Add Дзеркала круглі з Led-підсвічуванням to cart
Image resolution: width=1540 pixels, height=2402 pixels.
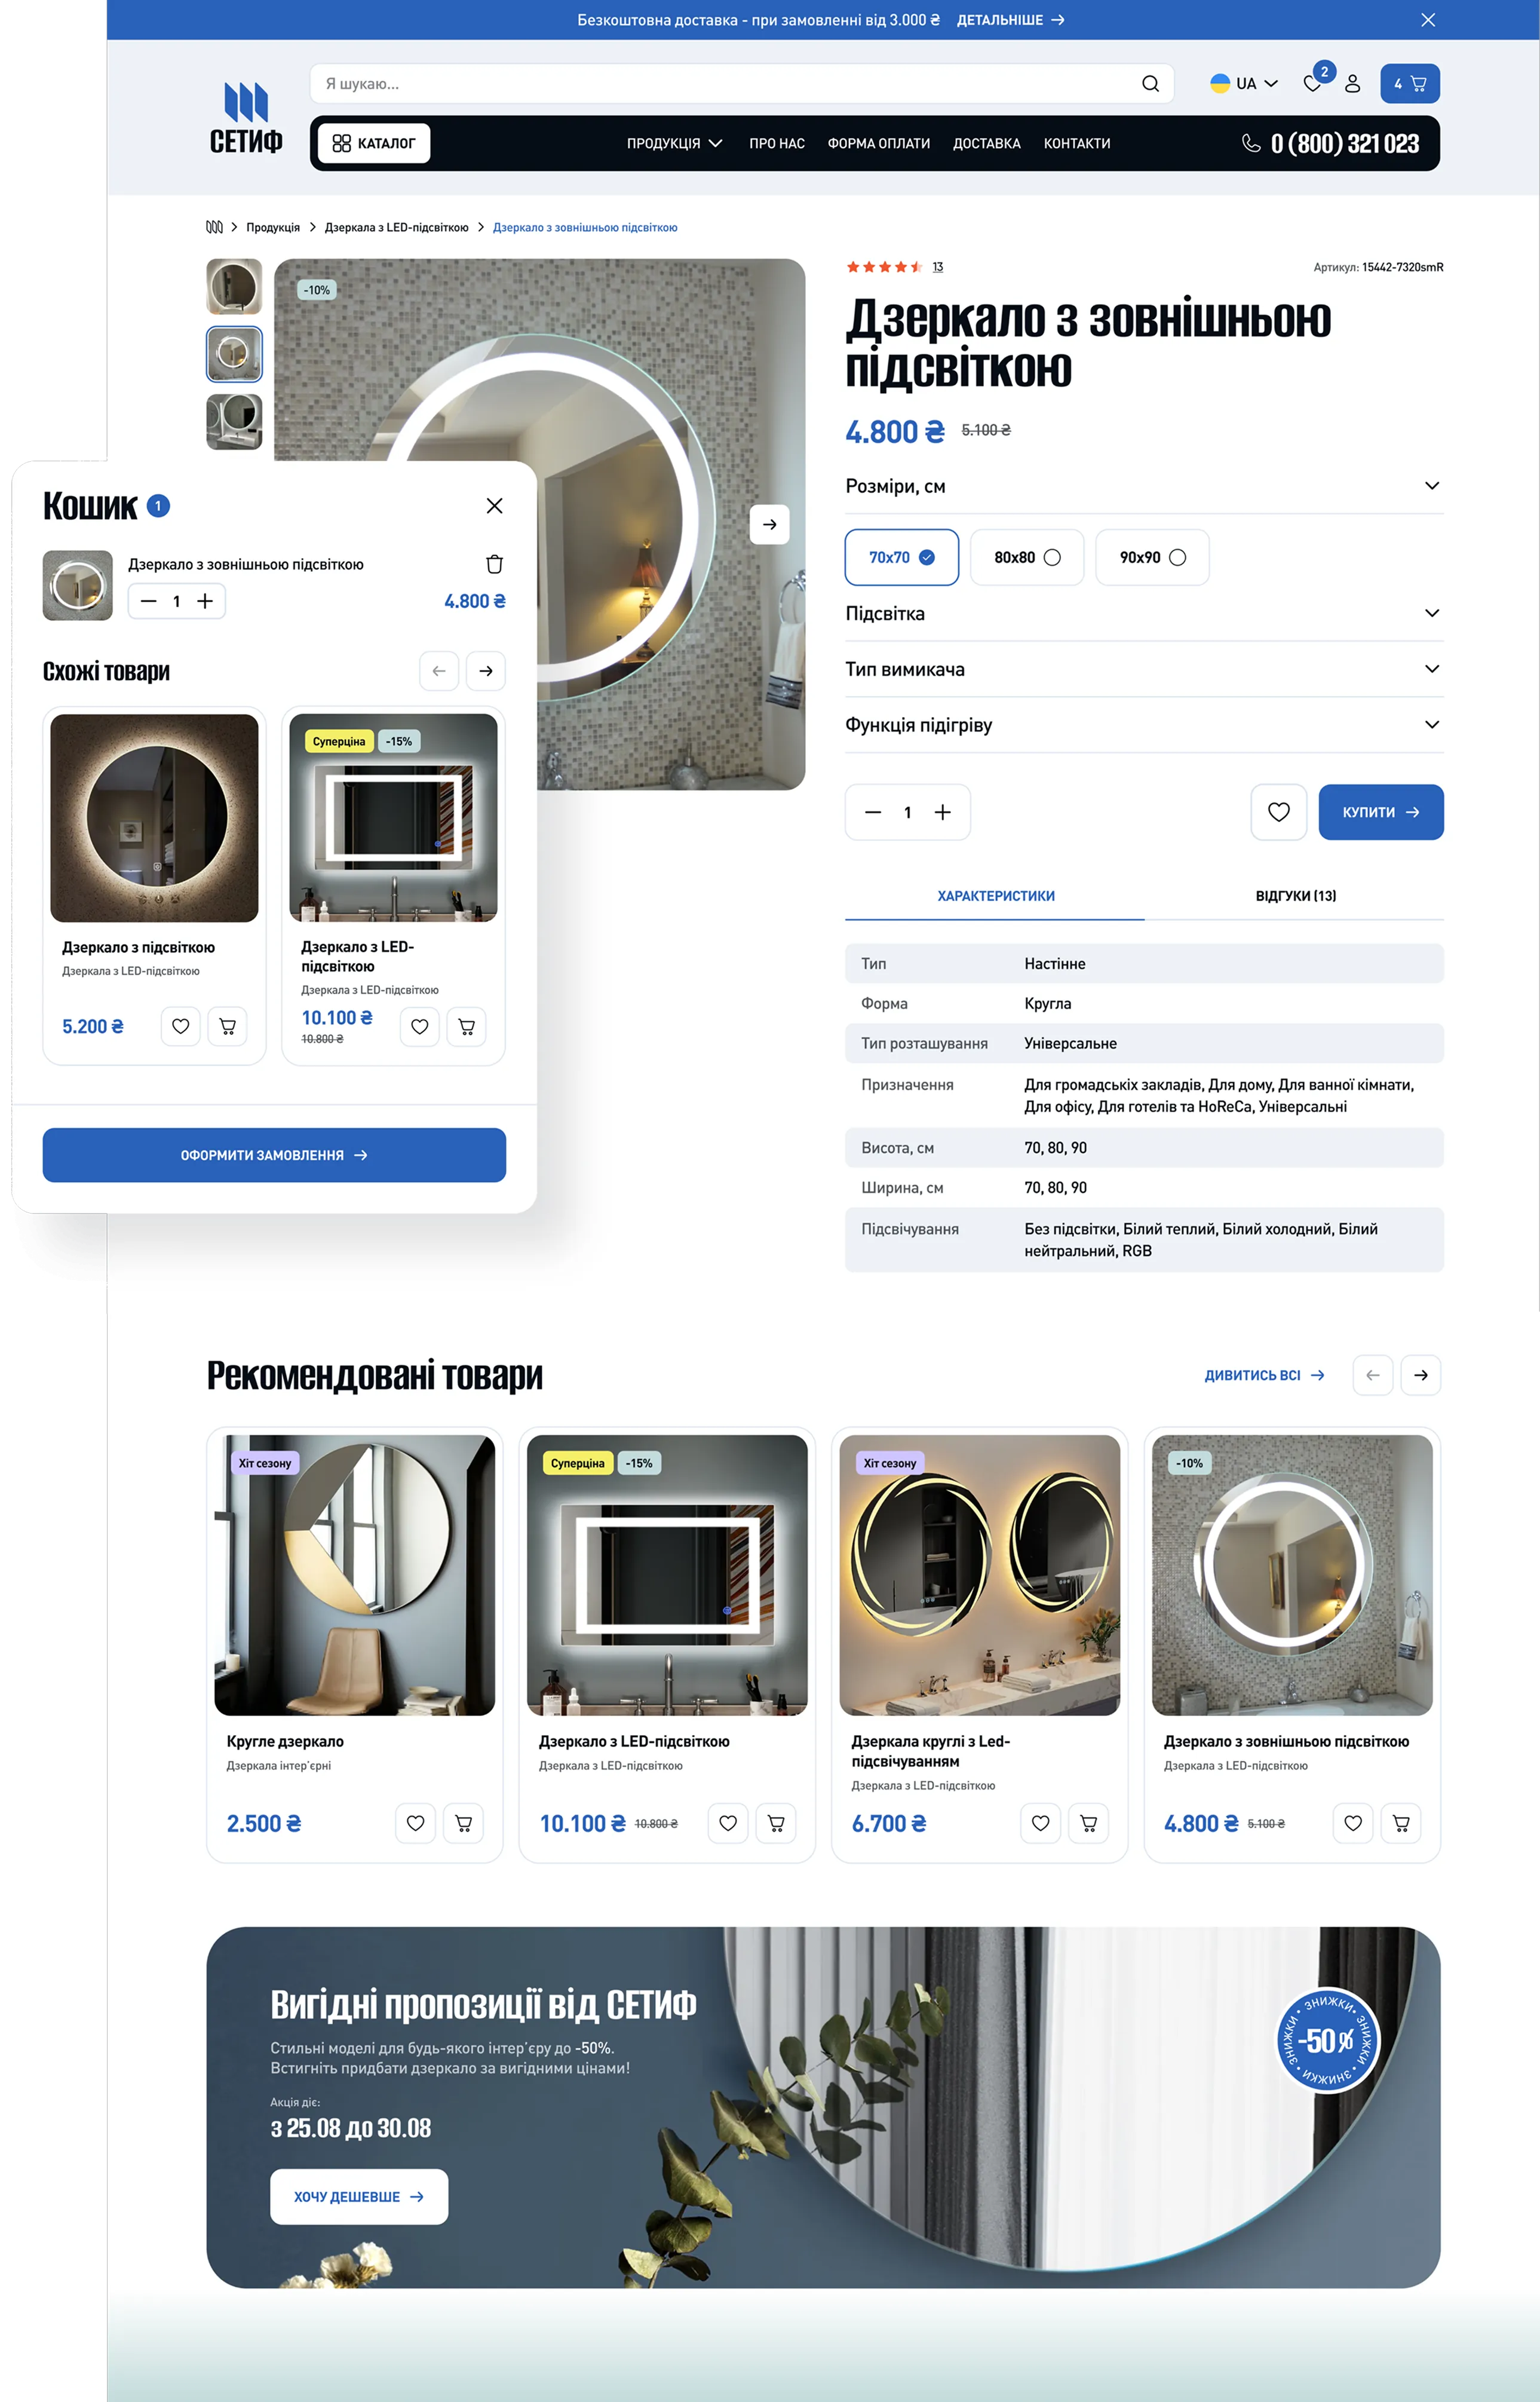pyautogui.click(x=1089, y=1823)
